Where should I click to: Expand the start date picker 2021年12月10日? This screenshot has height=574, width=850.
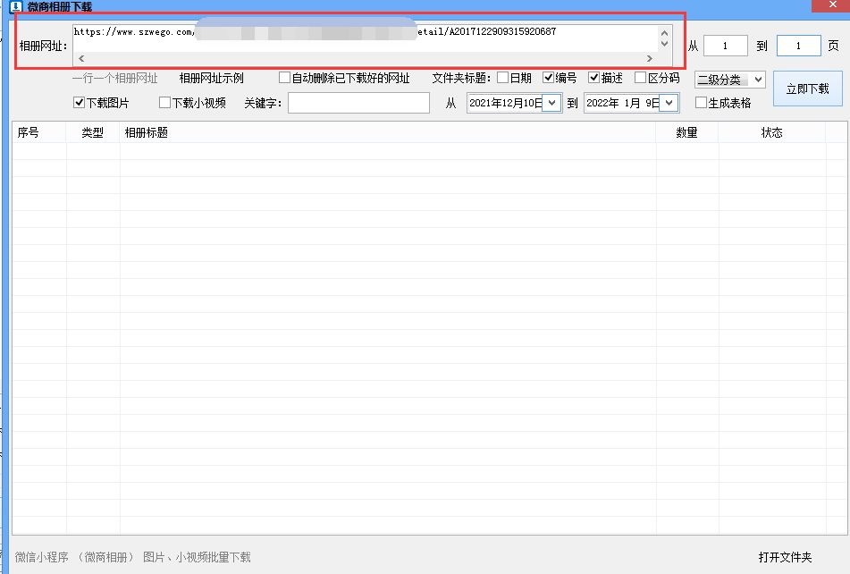tap(551, 103)
